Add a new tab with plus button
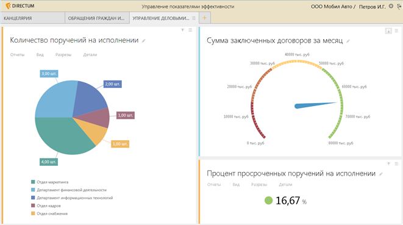The width and height of the screenshot is (403, 225). [205, 18]
